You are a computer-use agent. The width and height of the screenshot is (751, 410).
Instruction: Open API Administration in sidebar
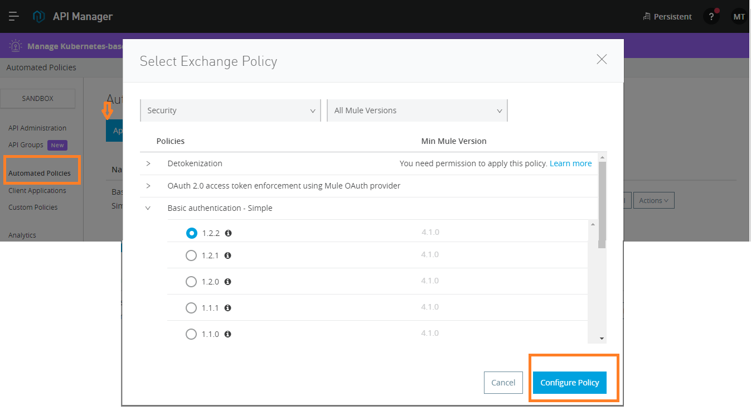37,128
